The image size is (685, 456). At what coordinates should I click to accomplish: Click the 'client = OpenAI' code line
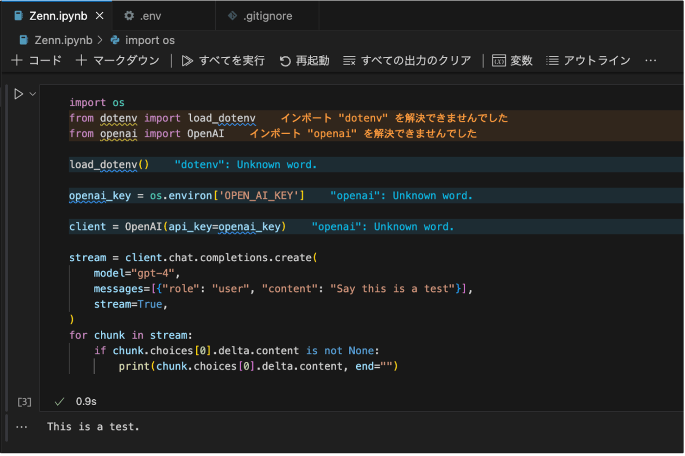[178, 227]
